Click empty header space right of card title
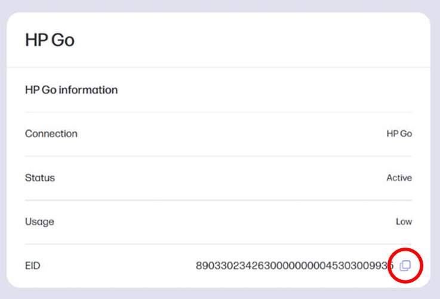 tap(269, 40)
